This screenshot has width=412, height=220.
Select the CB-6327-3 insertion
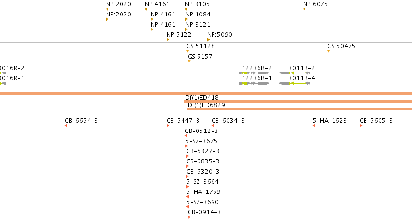pos(188,157)
